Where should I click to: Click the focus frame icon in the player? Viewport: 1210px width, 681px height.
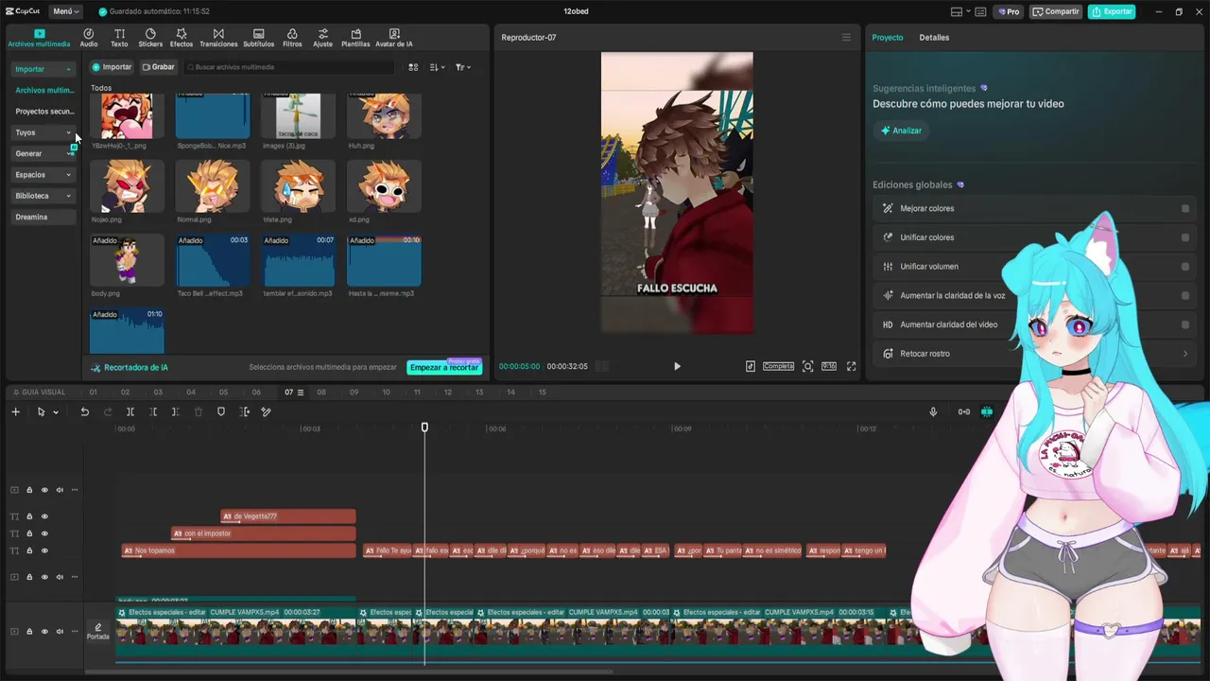coord(807,366)
